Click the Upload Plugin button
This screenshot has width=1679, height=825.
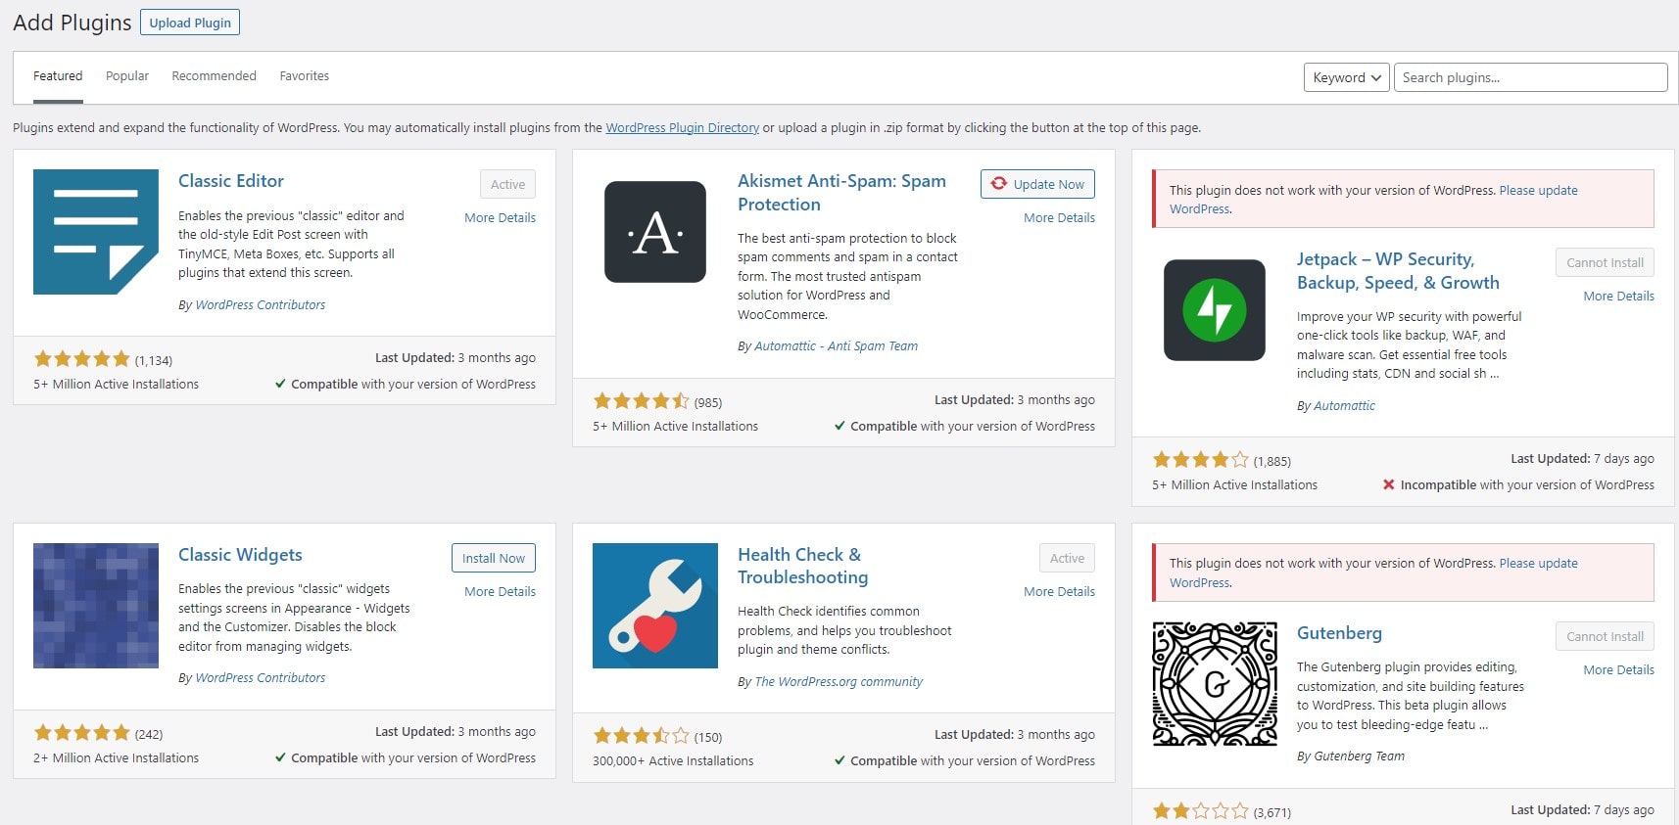tap(190, 23)
